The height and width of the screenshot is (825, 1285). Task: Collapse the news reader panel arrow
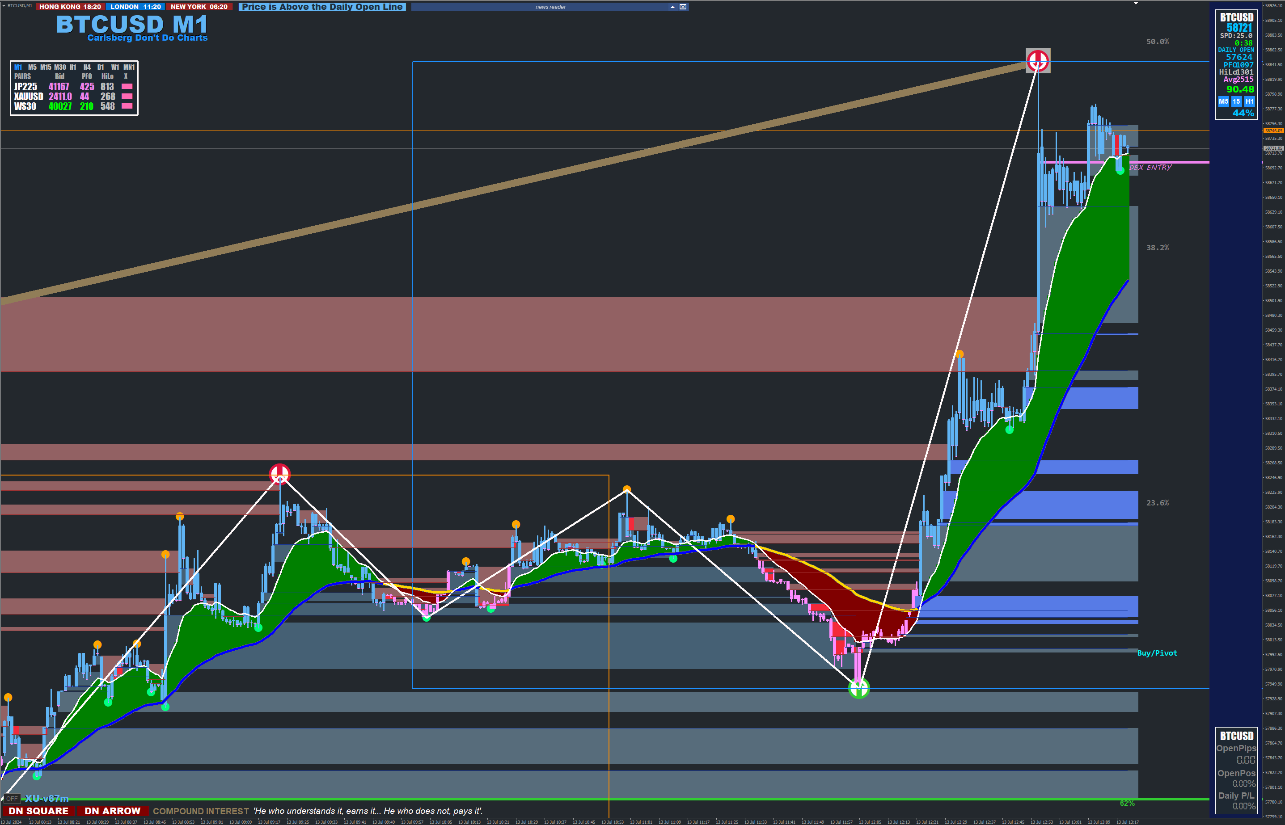(672, 7)
